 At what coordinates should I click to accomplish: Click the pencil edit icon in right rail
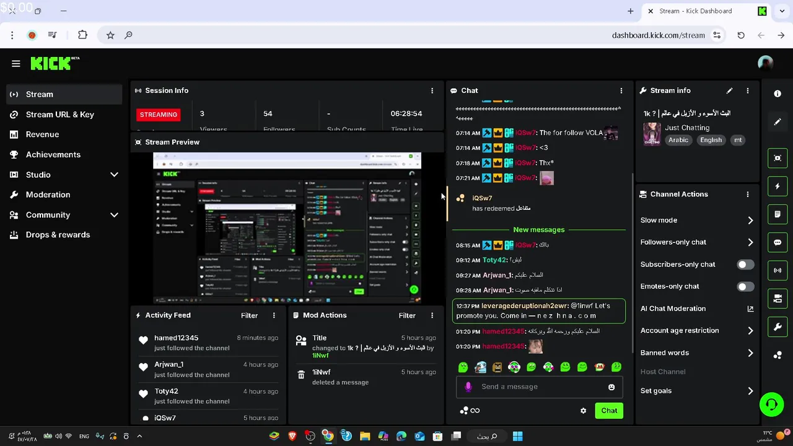click(778, 122)
